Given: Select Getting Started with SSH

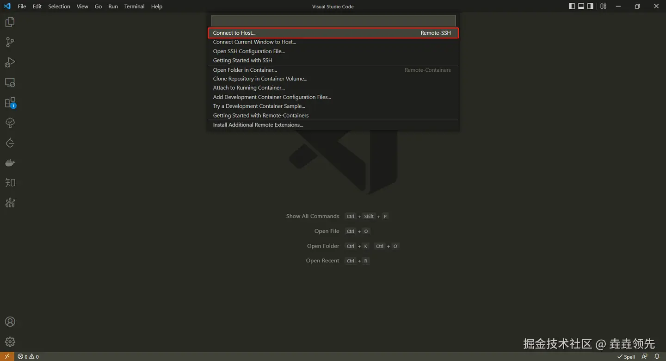Looking at the screenshot, I should pos(333,60).
